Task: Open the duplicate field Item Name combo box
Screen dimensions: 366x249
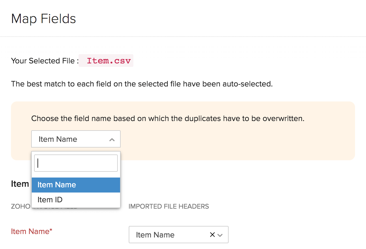Action: 76,139
